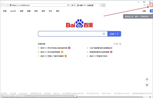Click the 意见反馈 footer link
Image resolution: width=153 pixels, height=98 pixels.
pyautogui.click(x=47, y=93)
